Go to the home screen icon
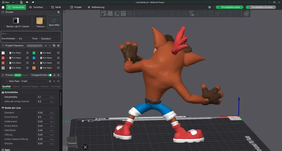 (x=3, y=7)
